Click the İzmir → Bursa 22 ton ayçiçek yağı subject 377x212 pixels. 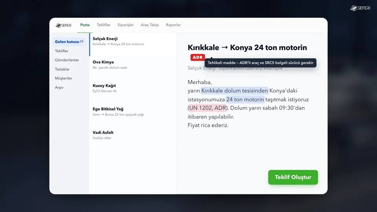118,114
